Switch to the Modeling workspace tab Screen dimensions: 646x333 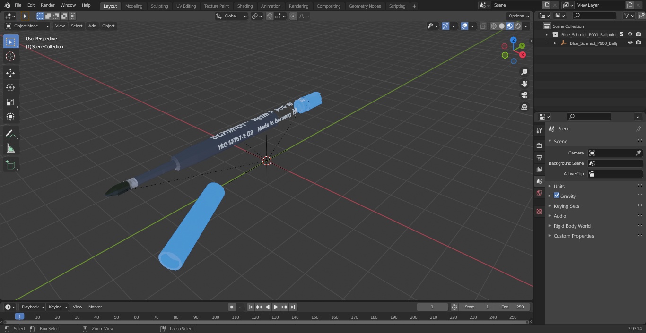[134, 6]
